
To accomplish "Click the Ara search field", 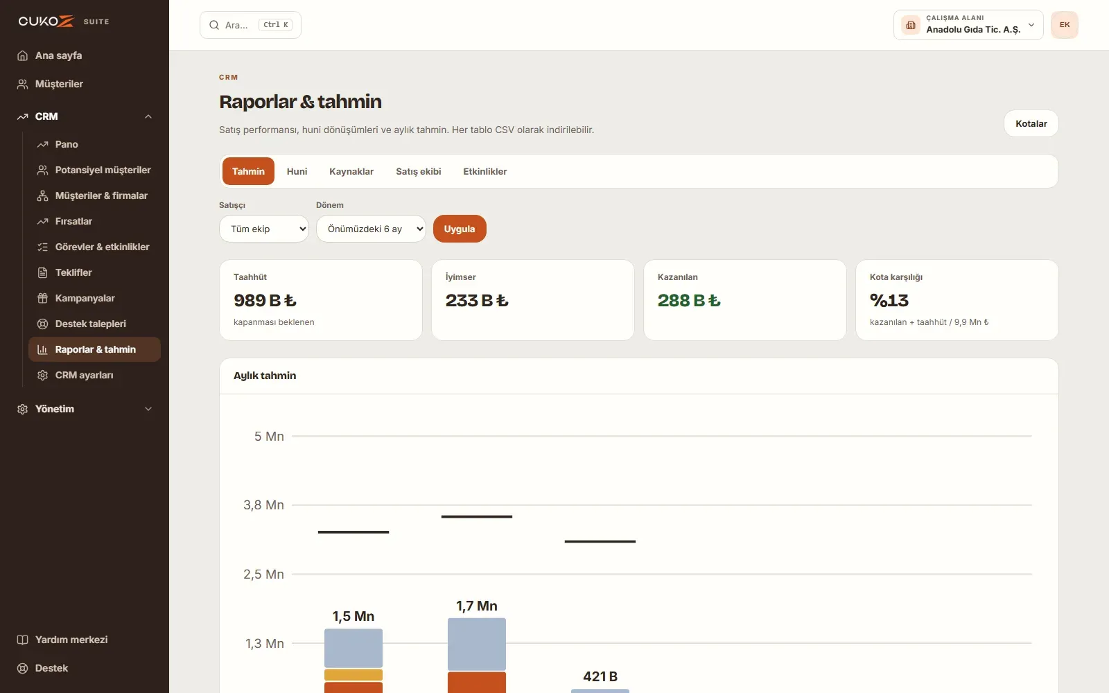I will pos(250,25).
